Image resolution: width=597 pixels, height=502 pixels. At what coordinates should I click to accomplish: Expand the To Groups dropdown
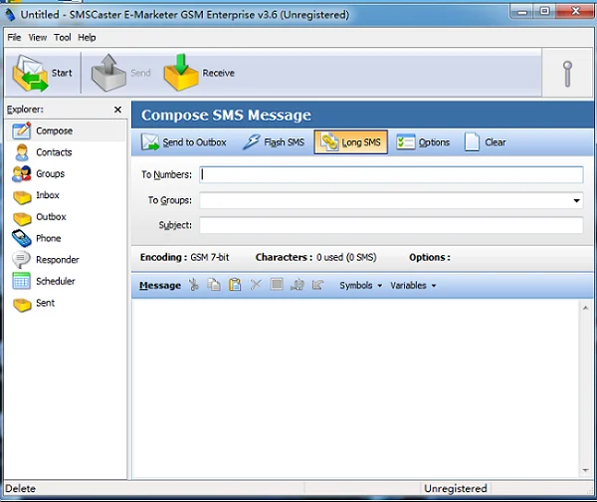576,200
